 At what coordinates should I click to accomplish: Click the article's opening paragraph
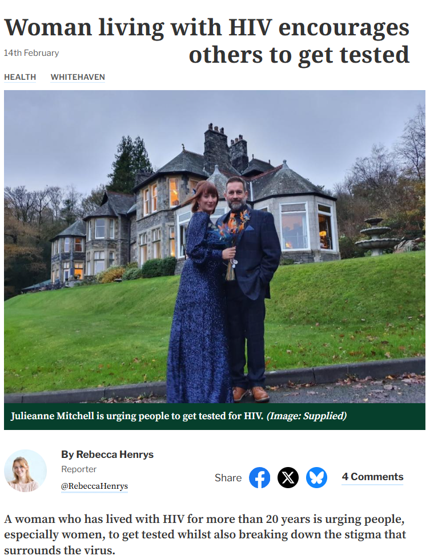point(205,535)
